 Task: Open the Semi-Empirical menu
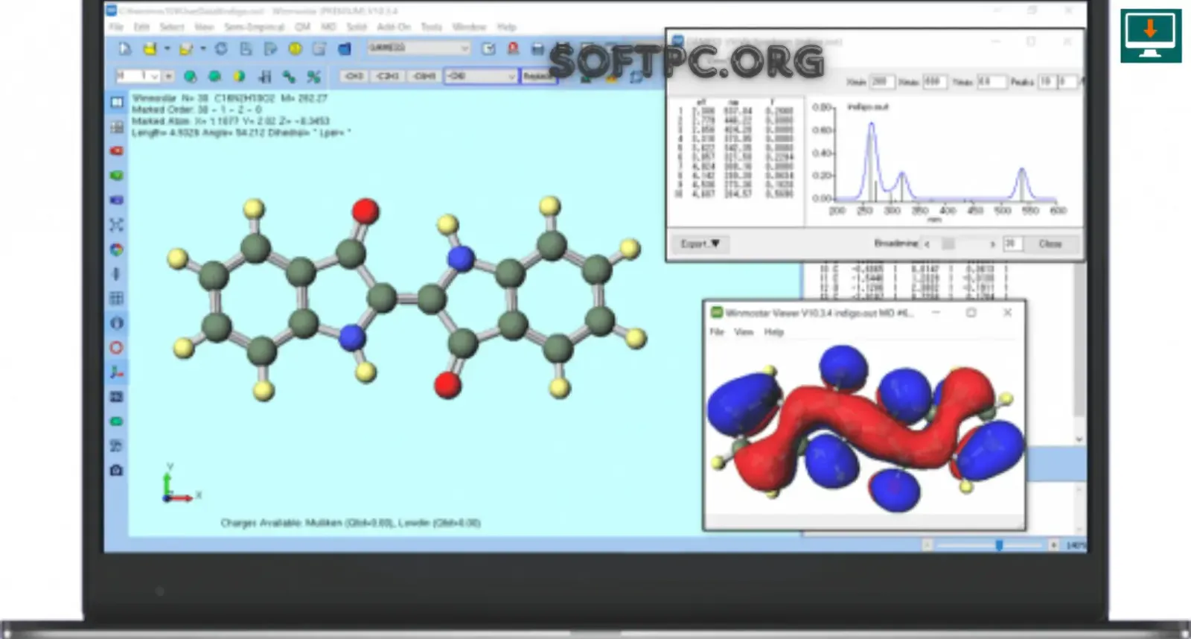coord(255,27)
